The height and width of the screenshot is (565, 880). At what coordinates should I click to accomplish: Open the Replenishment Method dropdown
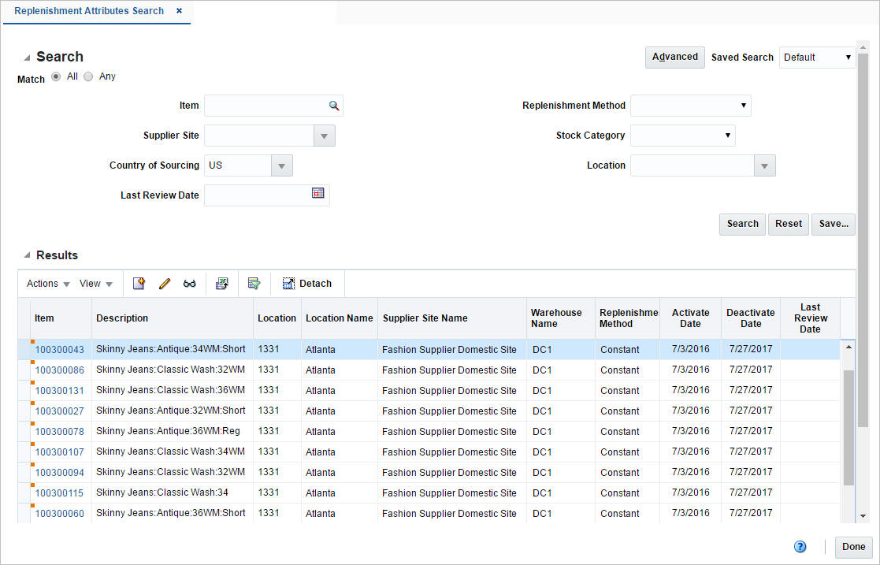pos(743,105)
